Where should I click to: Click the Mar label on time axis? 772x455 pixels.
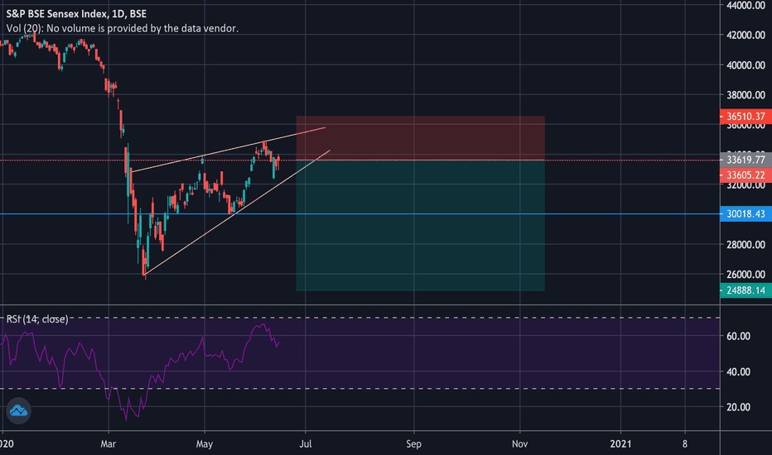coord(109,443)
